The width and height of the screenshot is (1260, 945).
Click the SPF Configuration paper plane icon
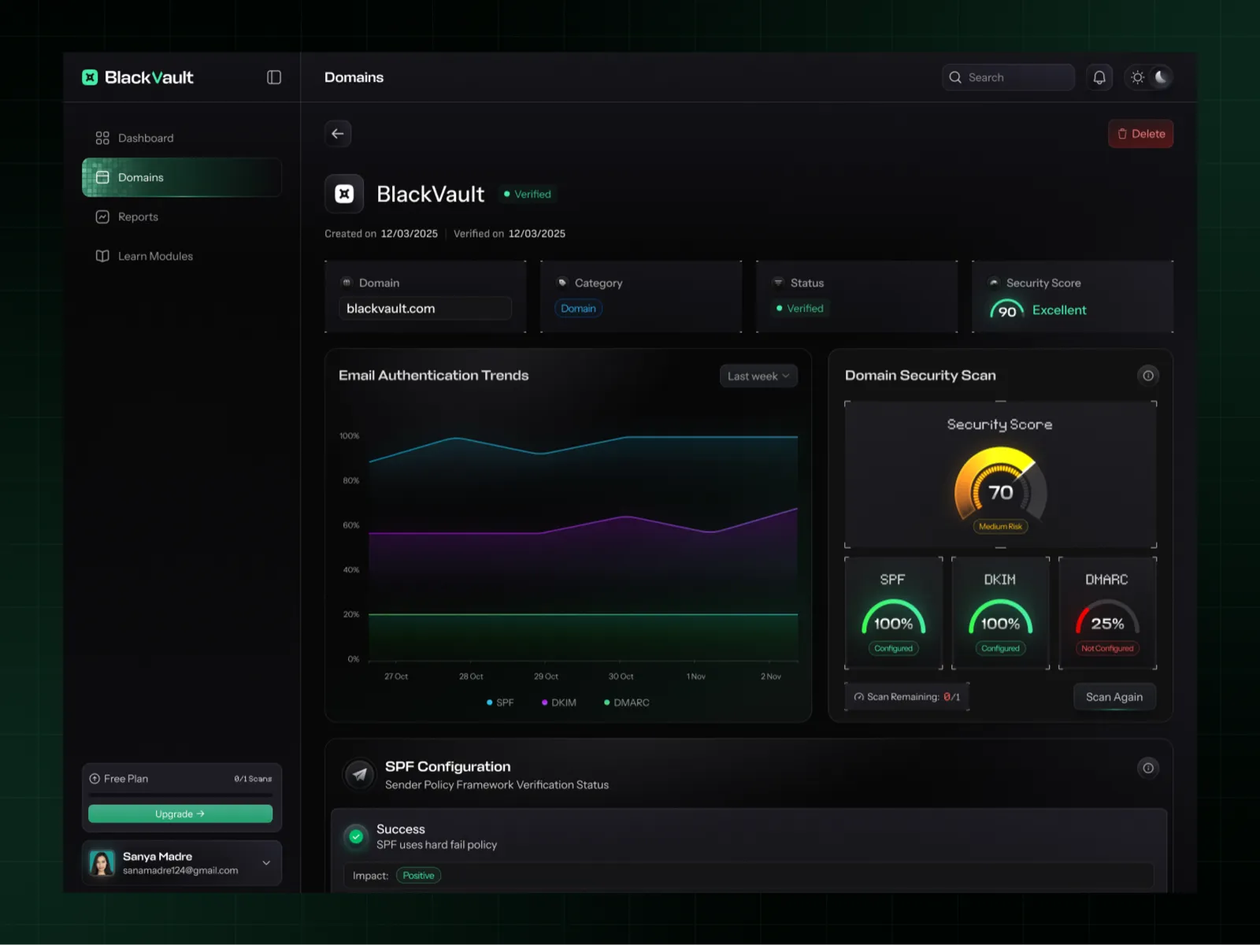point(360,774)
